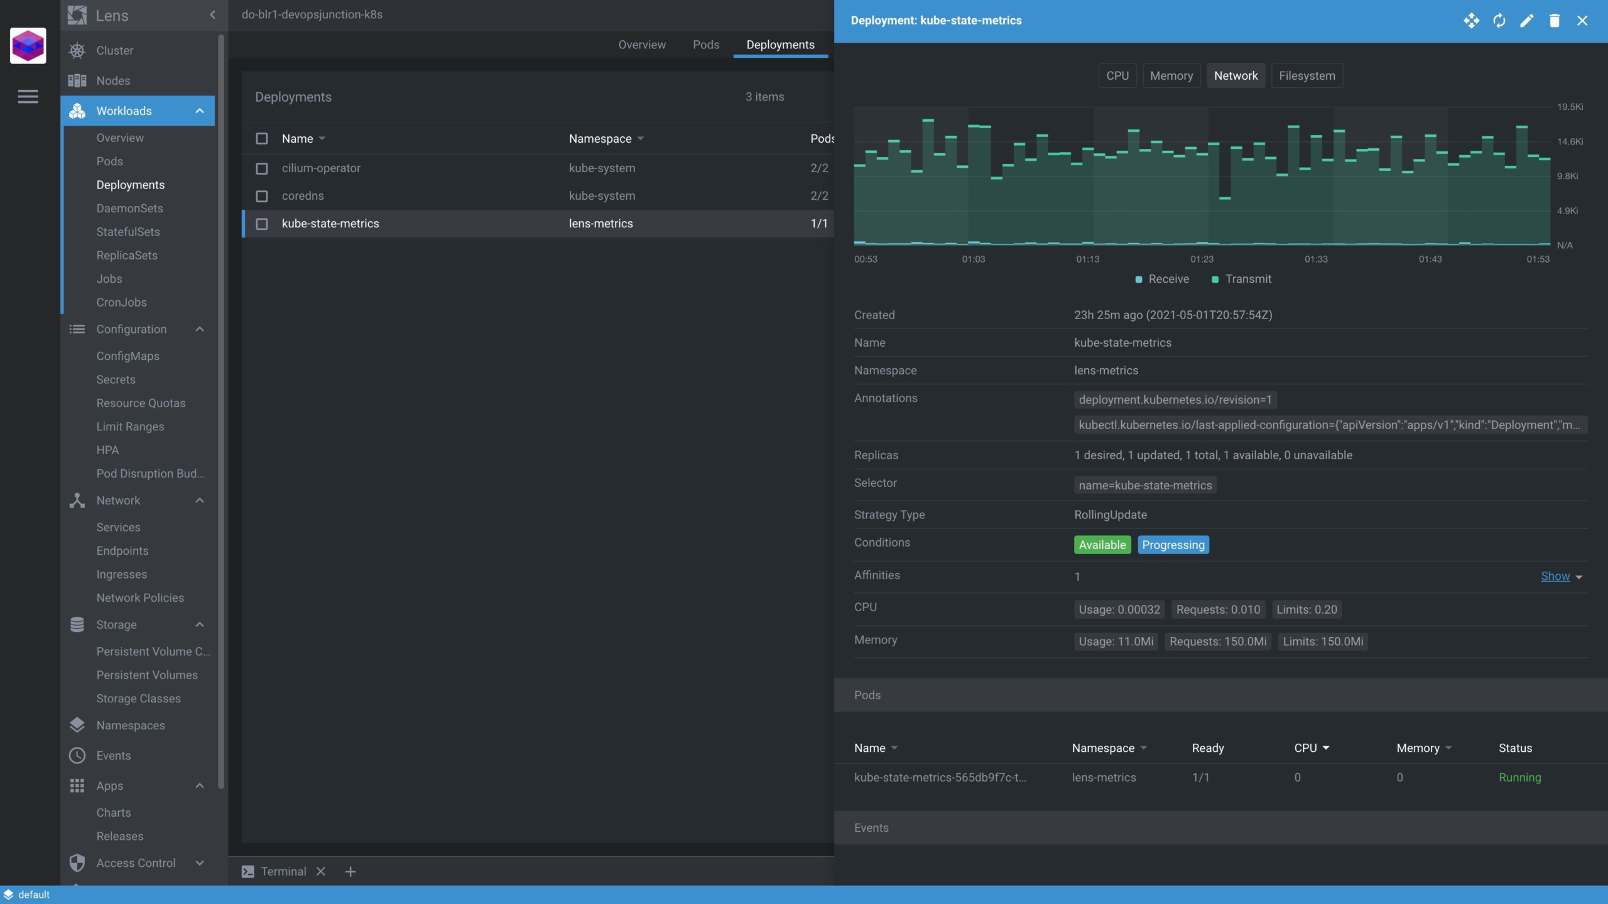Open Namespaces via its layers icon

tap(77, 725)
